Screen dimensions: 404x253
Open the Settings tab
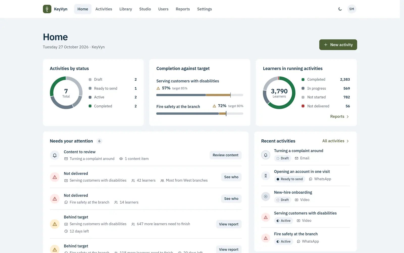point(205,9)
